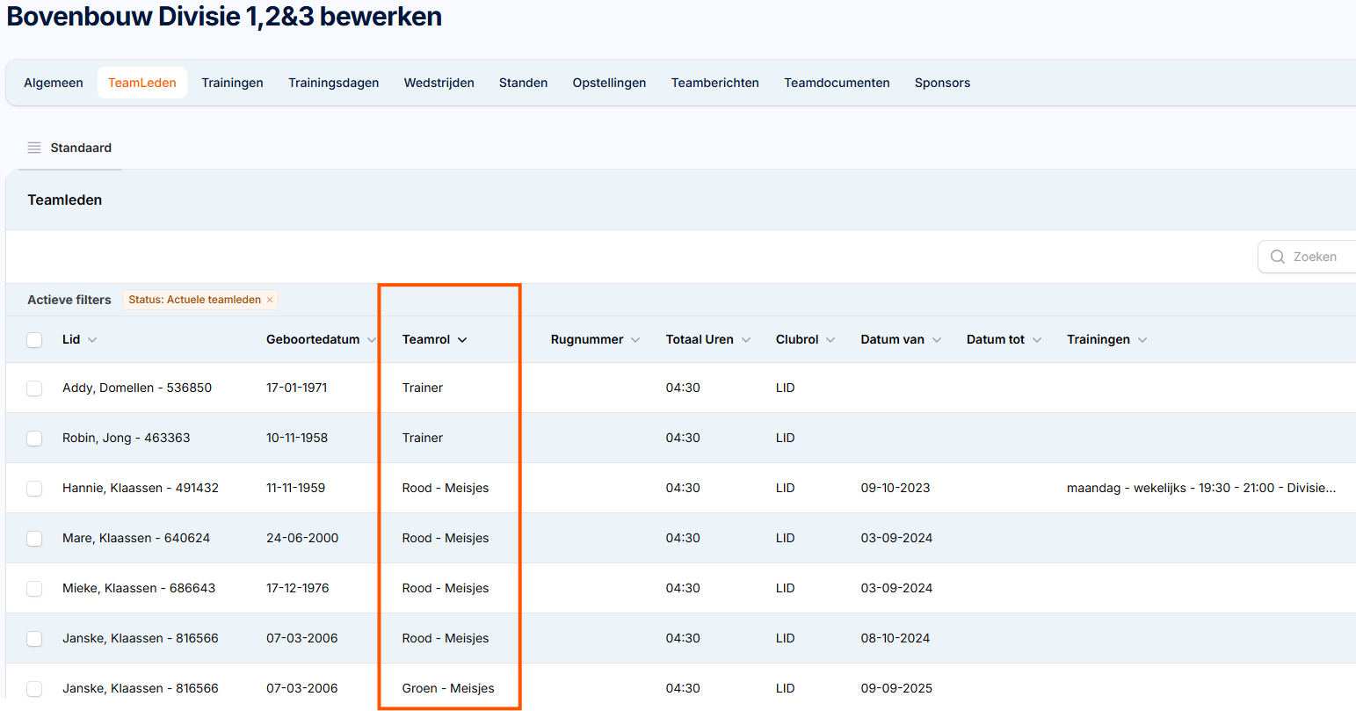This screenshot has height=711, width=1356.
Task: Click the maandag - wekelijks training entry
Action: tap(1201, 488)
